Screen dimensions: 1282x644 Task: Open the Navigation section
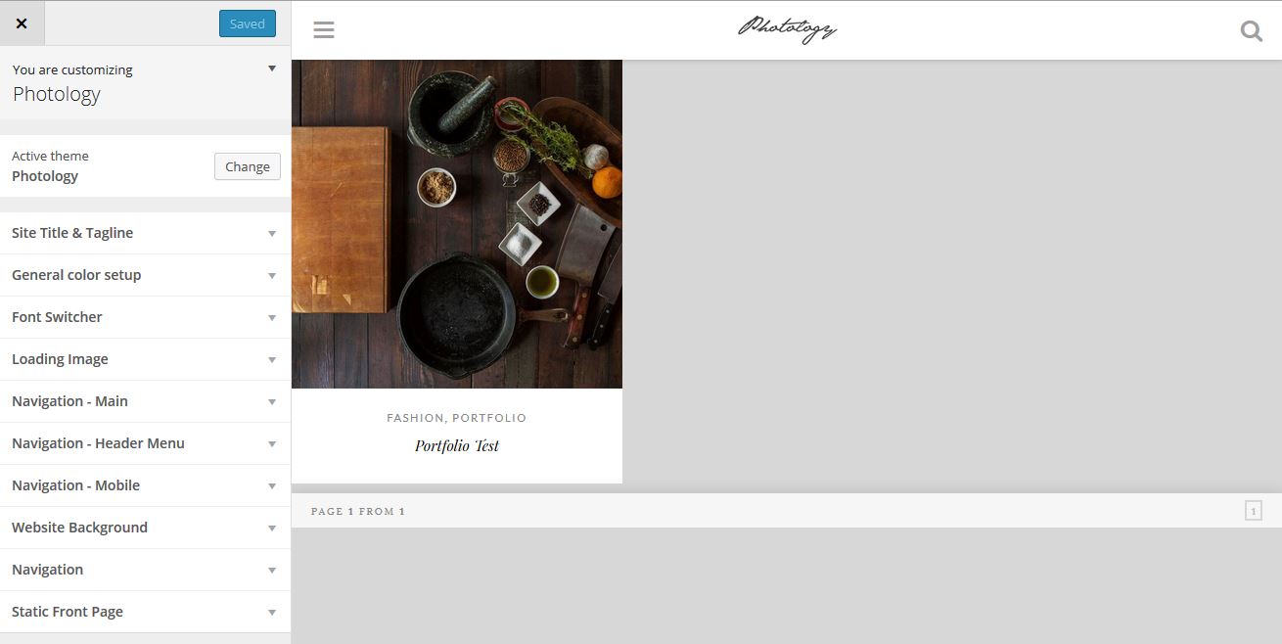click(x=145, y=570)
